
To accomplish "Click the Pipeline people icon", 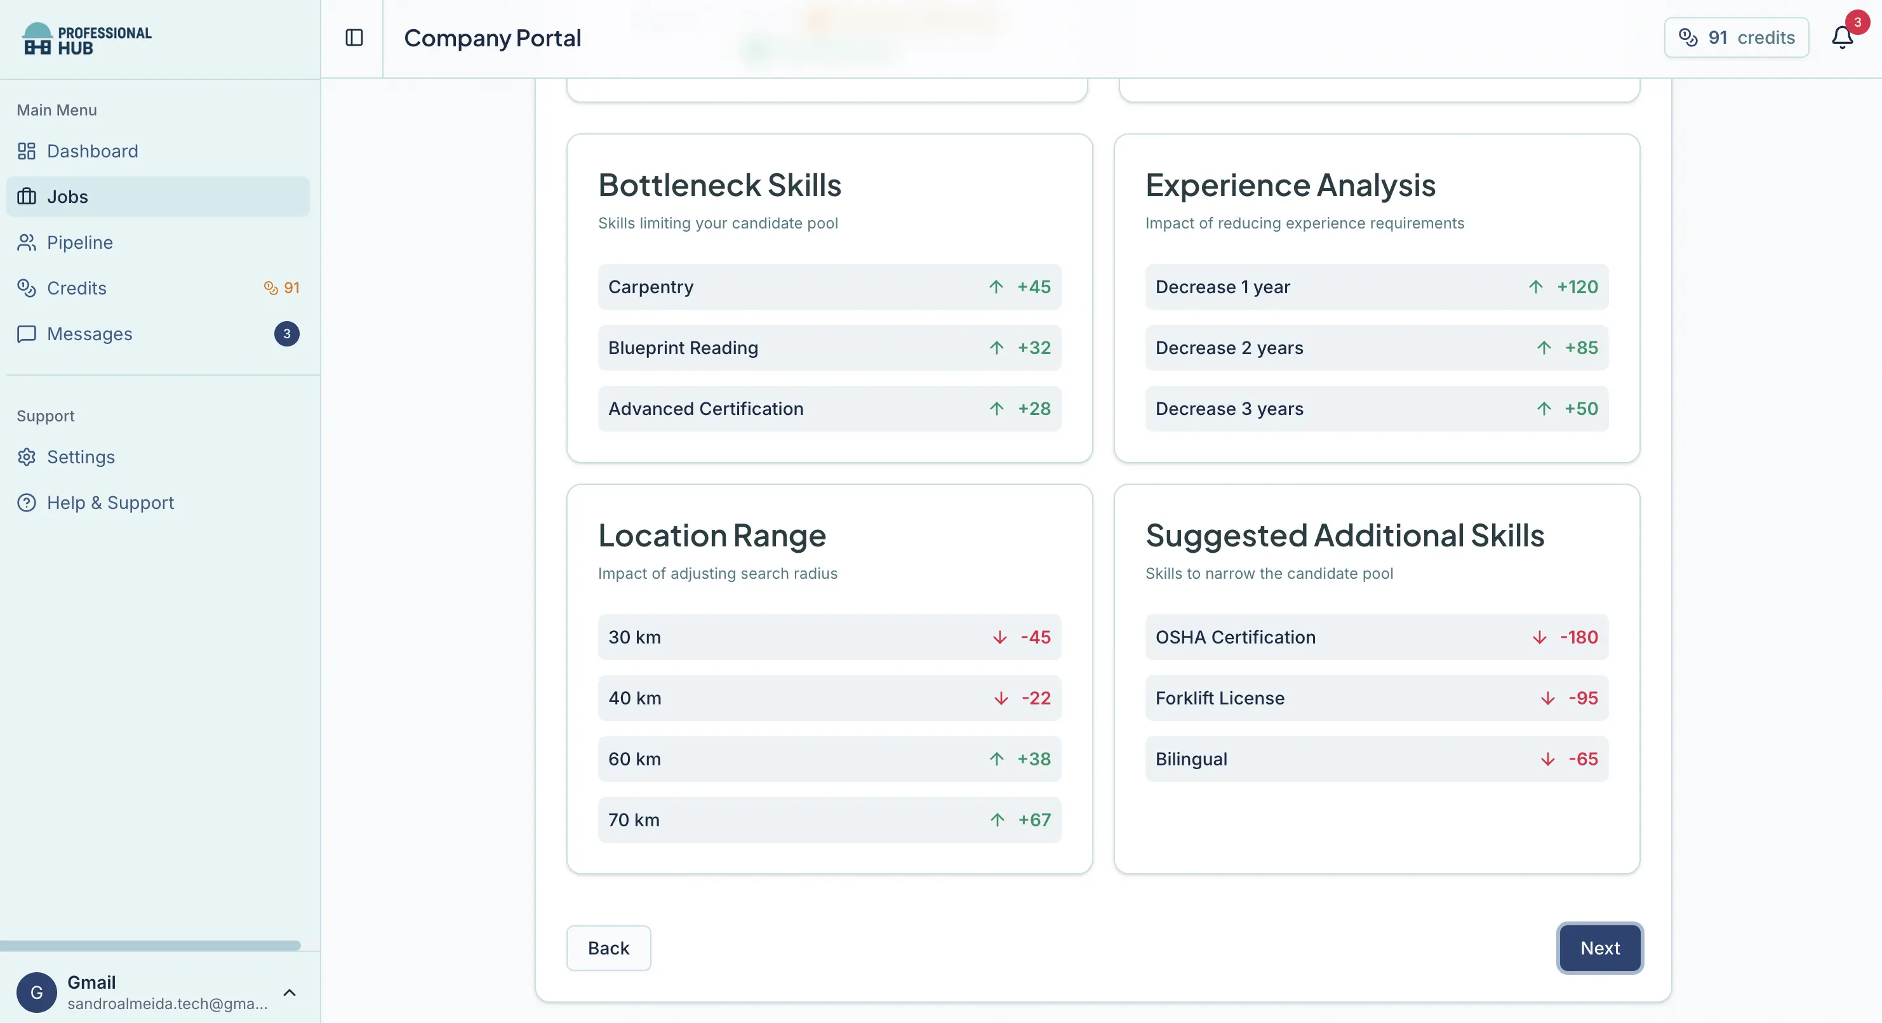I will 26,242.
